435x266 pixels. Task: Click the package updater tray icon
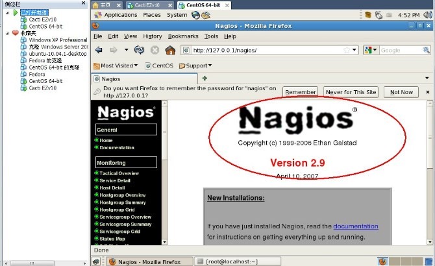click(368, 15)
